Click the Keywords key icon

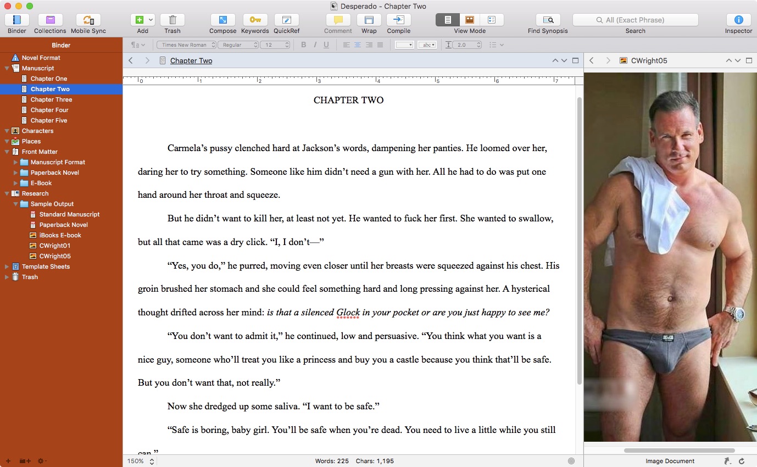(x=255, y=20)
